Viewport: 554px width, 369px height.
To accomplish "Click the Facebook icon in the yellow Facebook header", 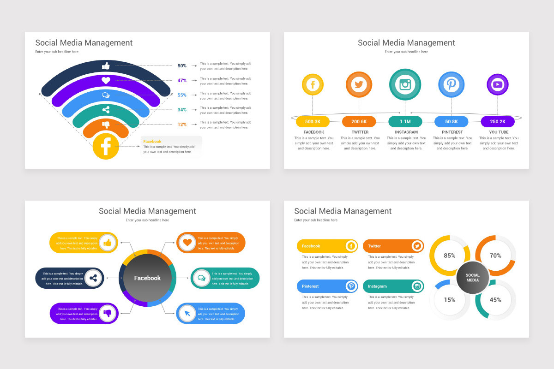I will click(x=351, y=246).
